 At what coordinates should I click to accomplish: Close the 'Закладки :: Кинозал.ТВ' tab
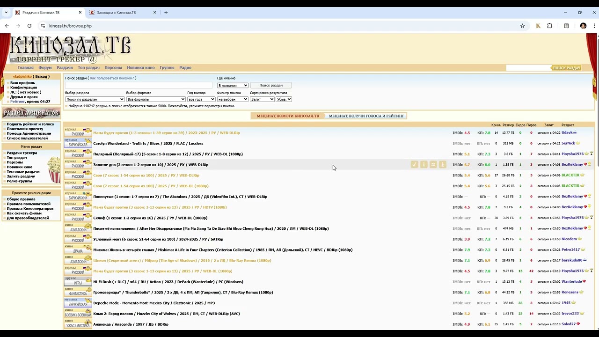[x=155, y=13]
